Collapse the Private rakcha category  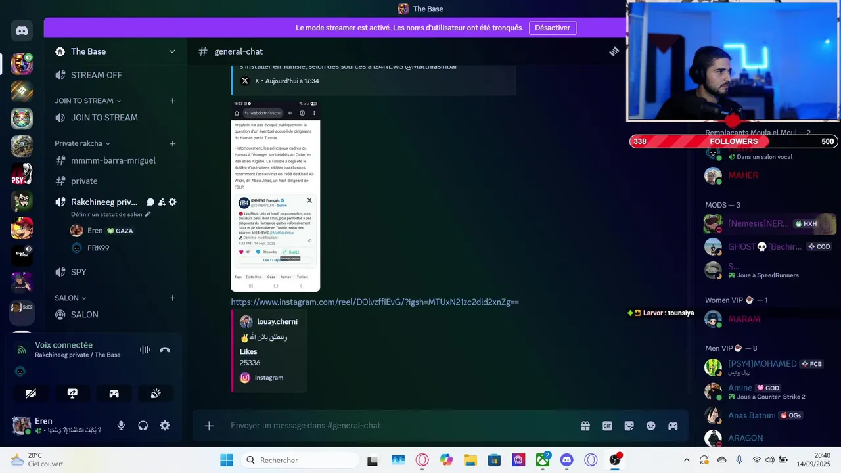coord(82,143)
